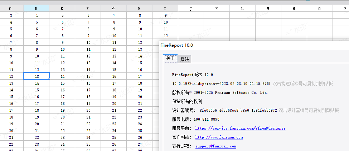
Task: Click the FineReport 10.0 dialog title
Action: coord(177,45)
